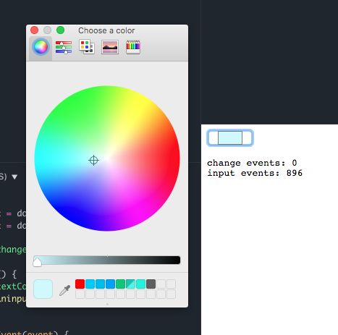Click the crosshair marker on the color wheel
The width and height of the screenshot is (338, 335).
point(93,161)
